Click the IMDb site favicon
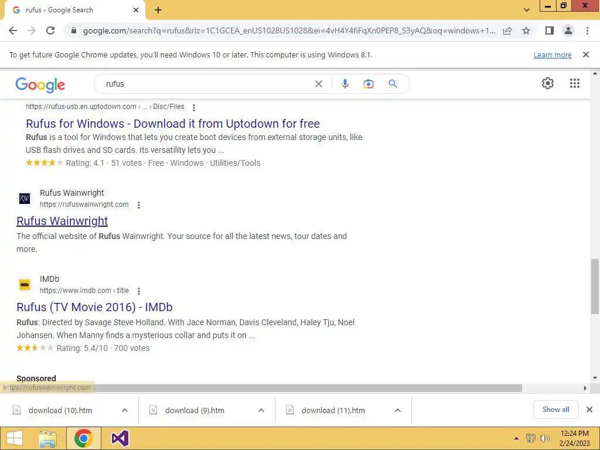600x450 pixels. coord(25,285)
